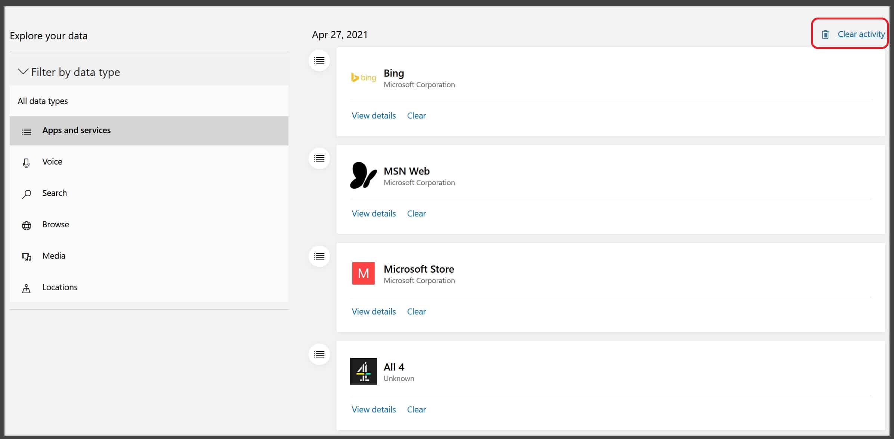Screen dimensions: 894x439
Task: Select All data types filter
Action: coord(149,101)
